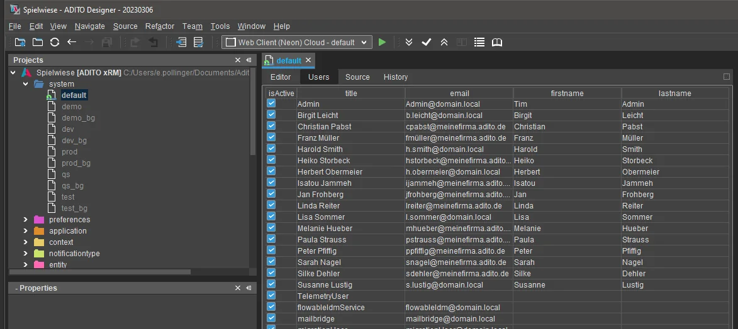Click the double chevron up icon
The image size is (738, 329).
444,42
